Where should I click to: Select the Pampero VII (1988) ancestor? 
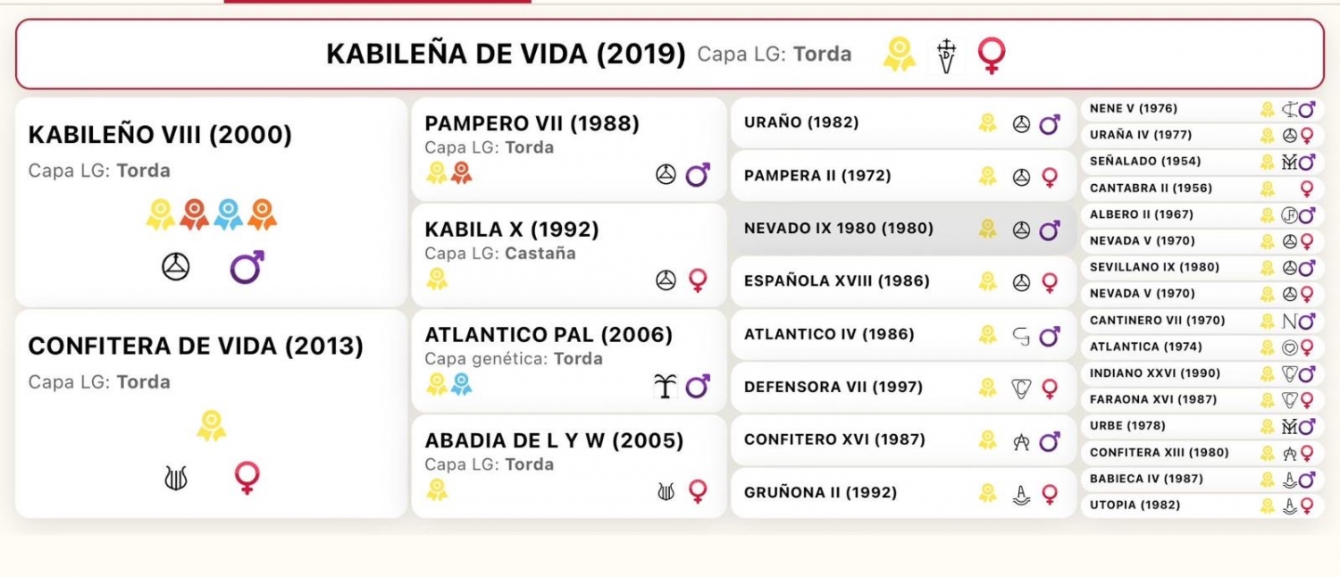pyautogui.click(x=532, y=123)
